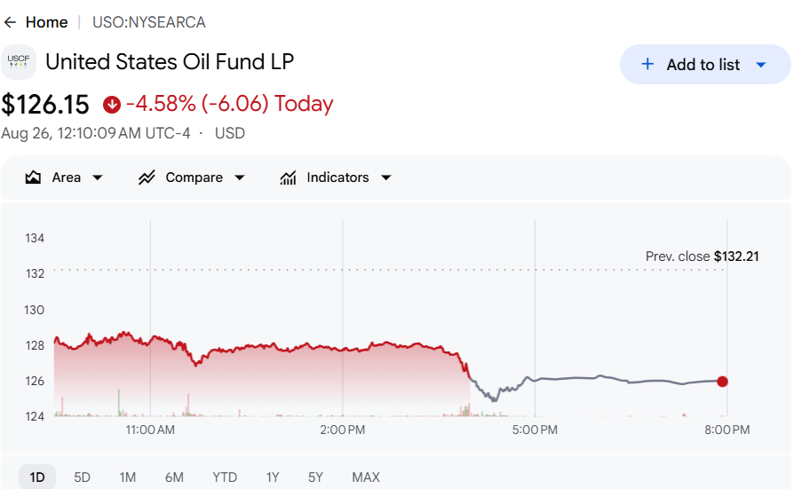Click the Compare lines icon
The image size is (794, 489).
tap(147, 177)
